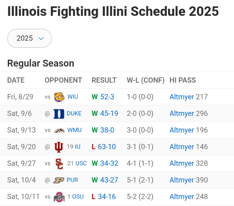Open the L 63-10 game result
Screen dimensions: 234x206
pos(104,147)
